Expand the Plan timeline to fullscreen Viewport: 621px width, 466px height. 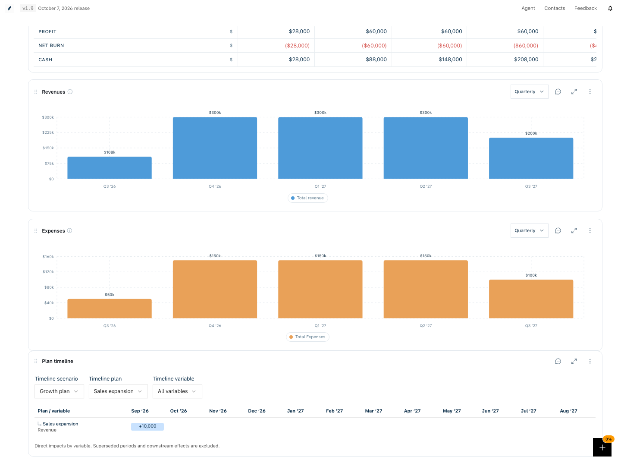coord(574,361)
